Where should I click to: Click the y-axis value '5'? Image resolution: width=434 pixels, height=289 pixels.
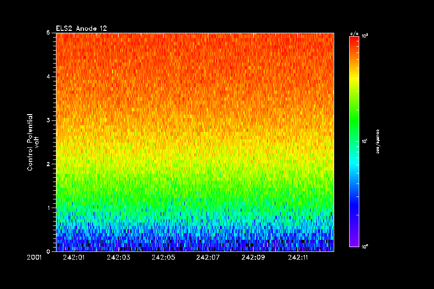coord(48,33)
